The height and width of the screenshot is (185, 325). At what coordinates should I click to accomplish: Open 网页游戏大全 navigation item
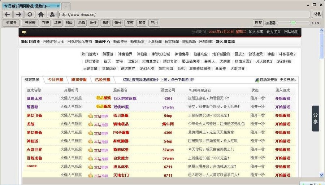(54, 42)
